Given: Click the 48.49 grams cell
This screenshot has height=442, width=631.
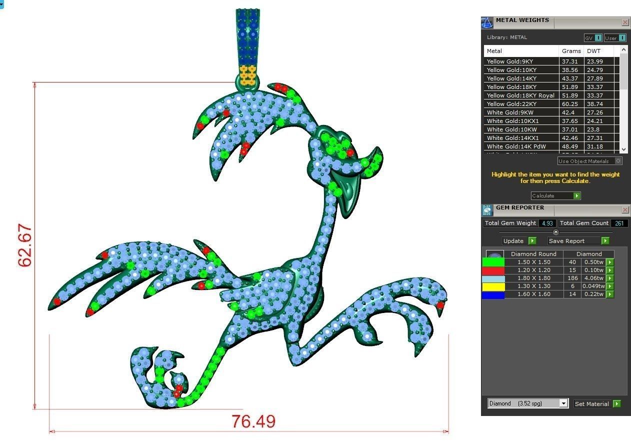Looking at the screenshot, I should click(x=571, y=146).
